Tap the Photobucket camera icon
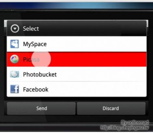The image size is (153, 133). click(x=15, y=74)
